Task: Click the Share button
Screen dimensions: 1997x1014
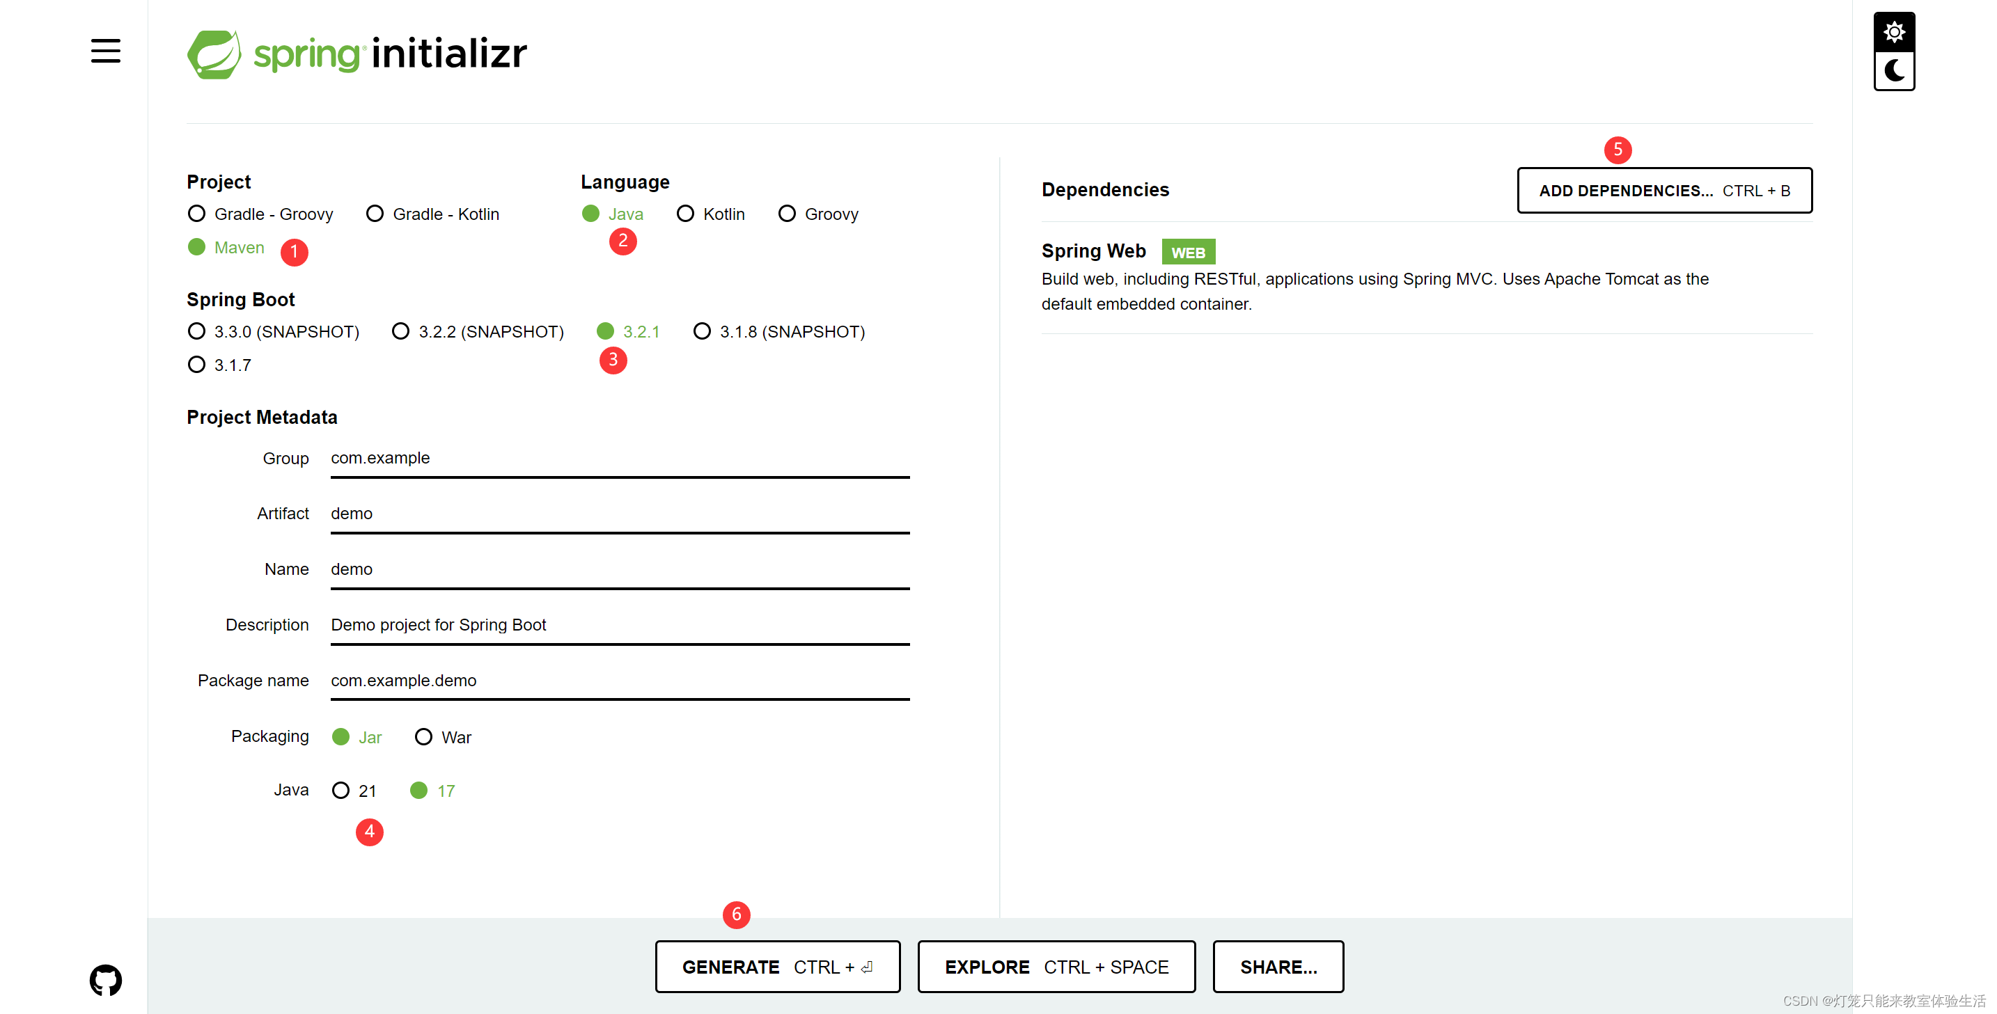Action: (1278, 967)
